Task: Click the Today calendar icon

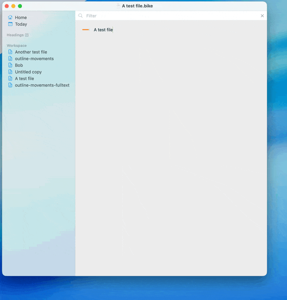Action: click(x=10, y=24)
